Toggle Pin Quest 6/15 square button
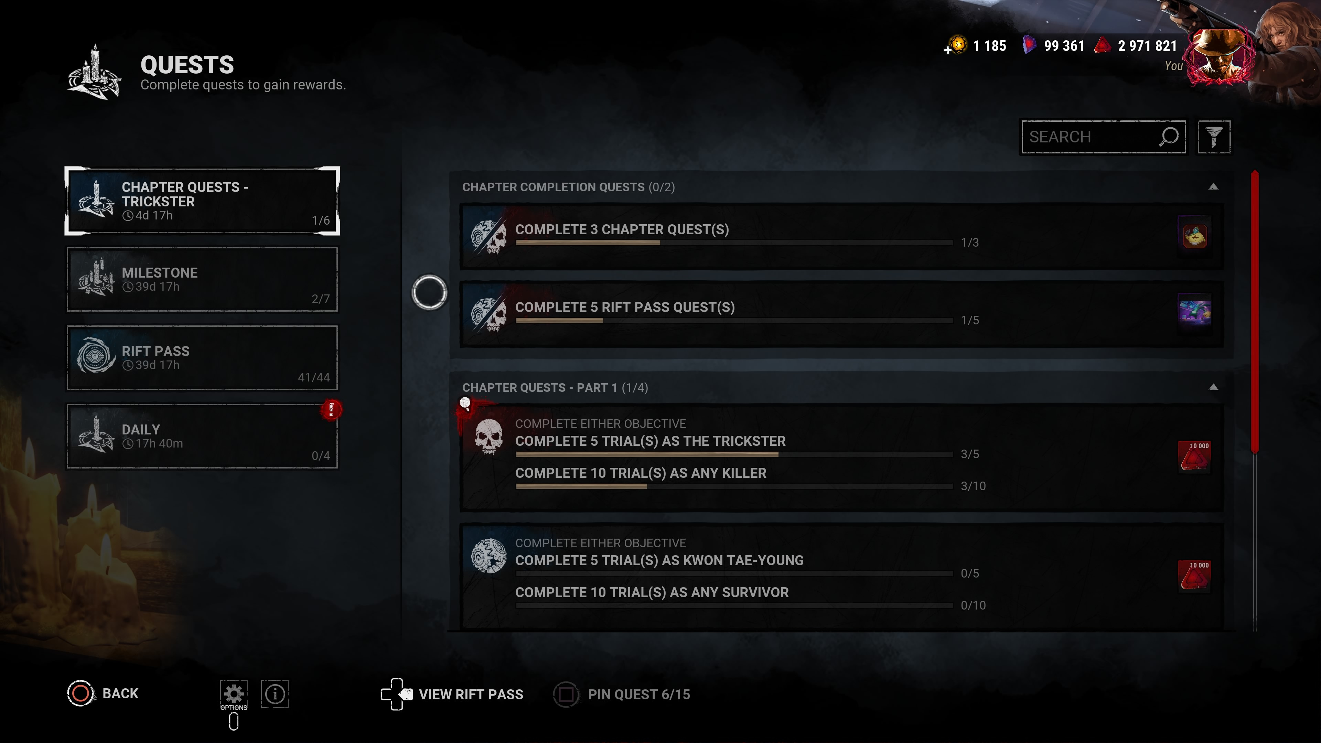This screenshot has height=743, width=1321. pyautogui.click(x=566, y=694)
